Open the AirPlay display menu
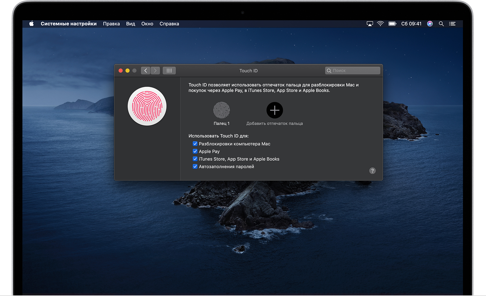Screen dimensions: 486x296 pos(370,24)
